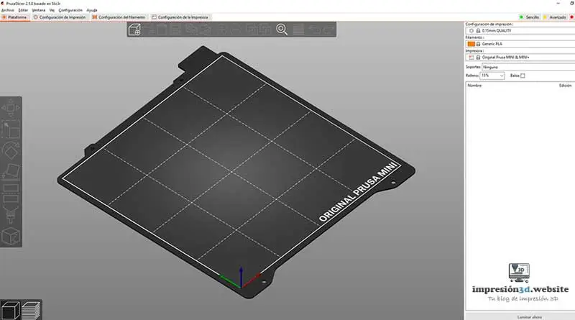Open the Original Prusa MINI printer dropdown
Image resolution: width=575 pixels, height=320 pixels.
520,58
